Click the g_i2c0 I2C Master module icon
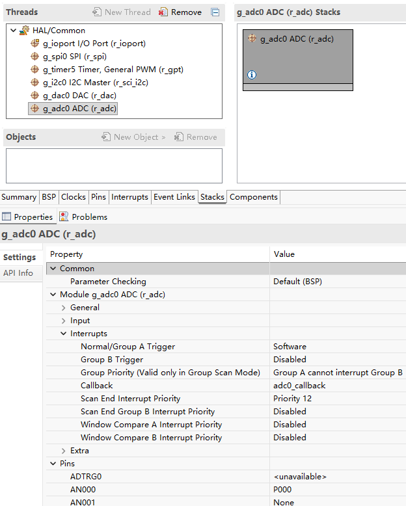 [x=35, y=83]
